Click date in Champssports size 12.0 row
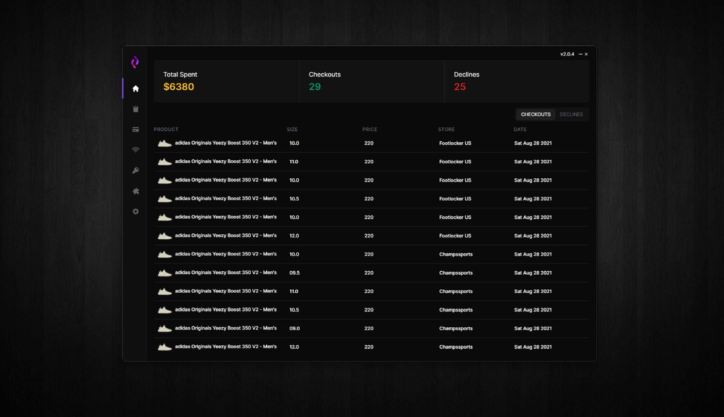 [533, 347]
